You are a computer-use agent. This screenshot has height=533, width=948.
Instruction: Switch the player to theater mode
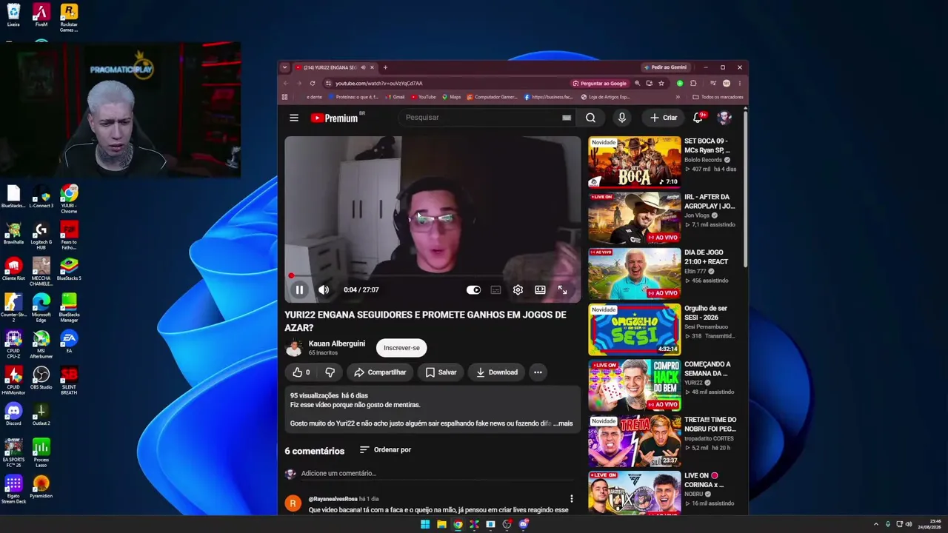540,289
